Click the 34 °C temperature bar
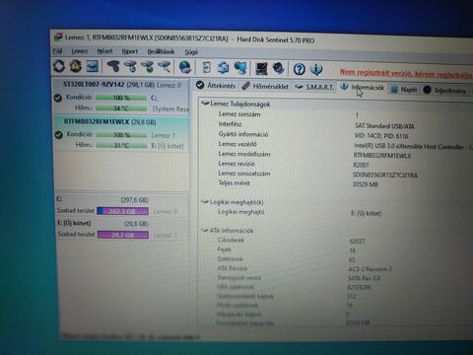Viewport: 473px width, 355px height. coord(121,108)
